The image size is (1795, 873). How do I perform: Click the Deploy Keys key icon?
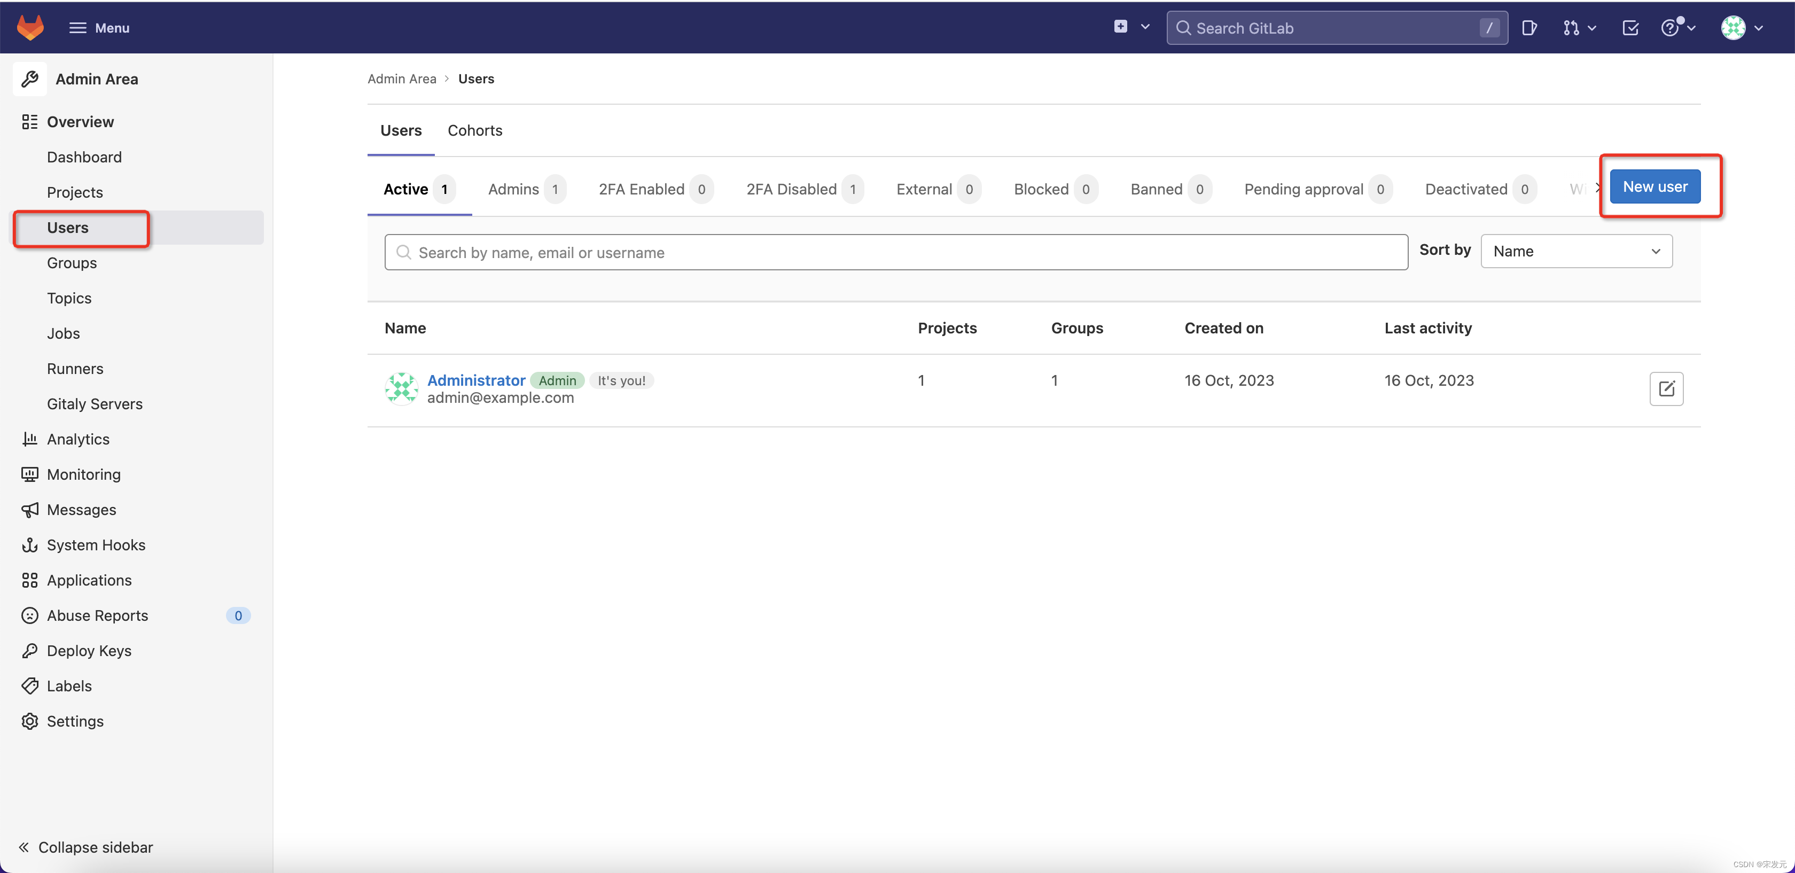pos(29,651)
